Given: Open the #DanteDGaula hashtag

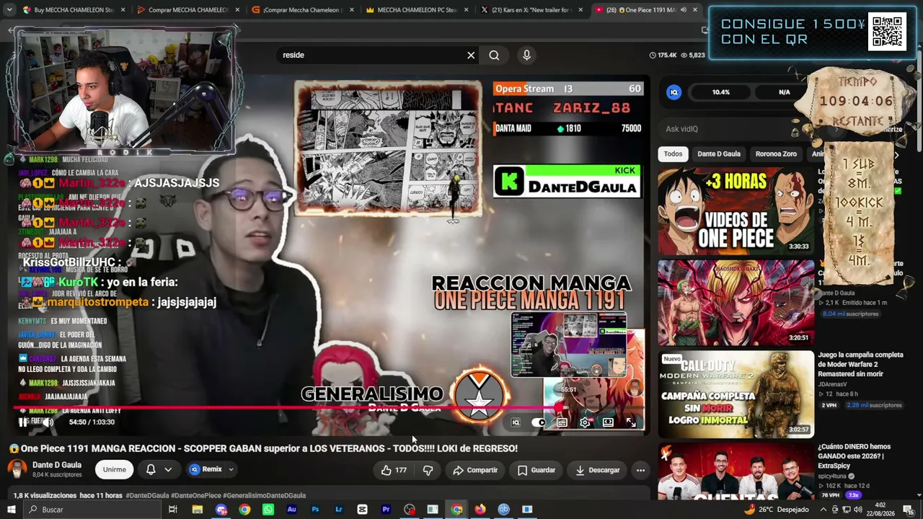Looking at the screenshot, I should 147,495.
